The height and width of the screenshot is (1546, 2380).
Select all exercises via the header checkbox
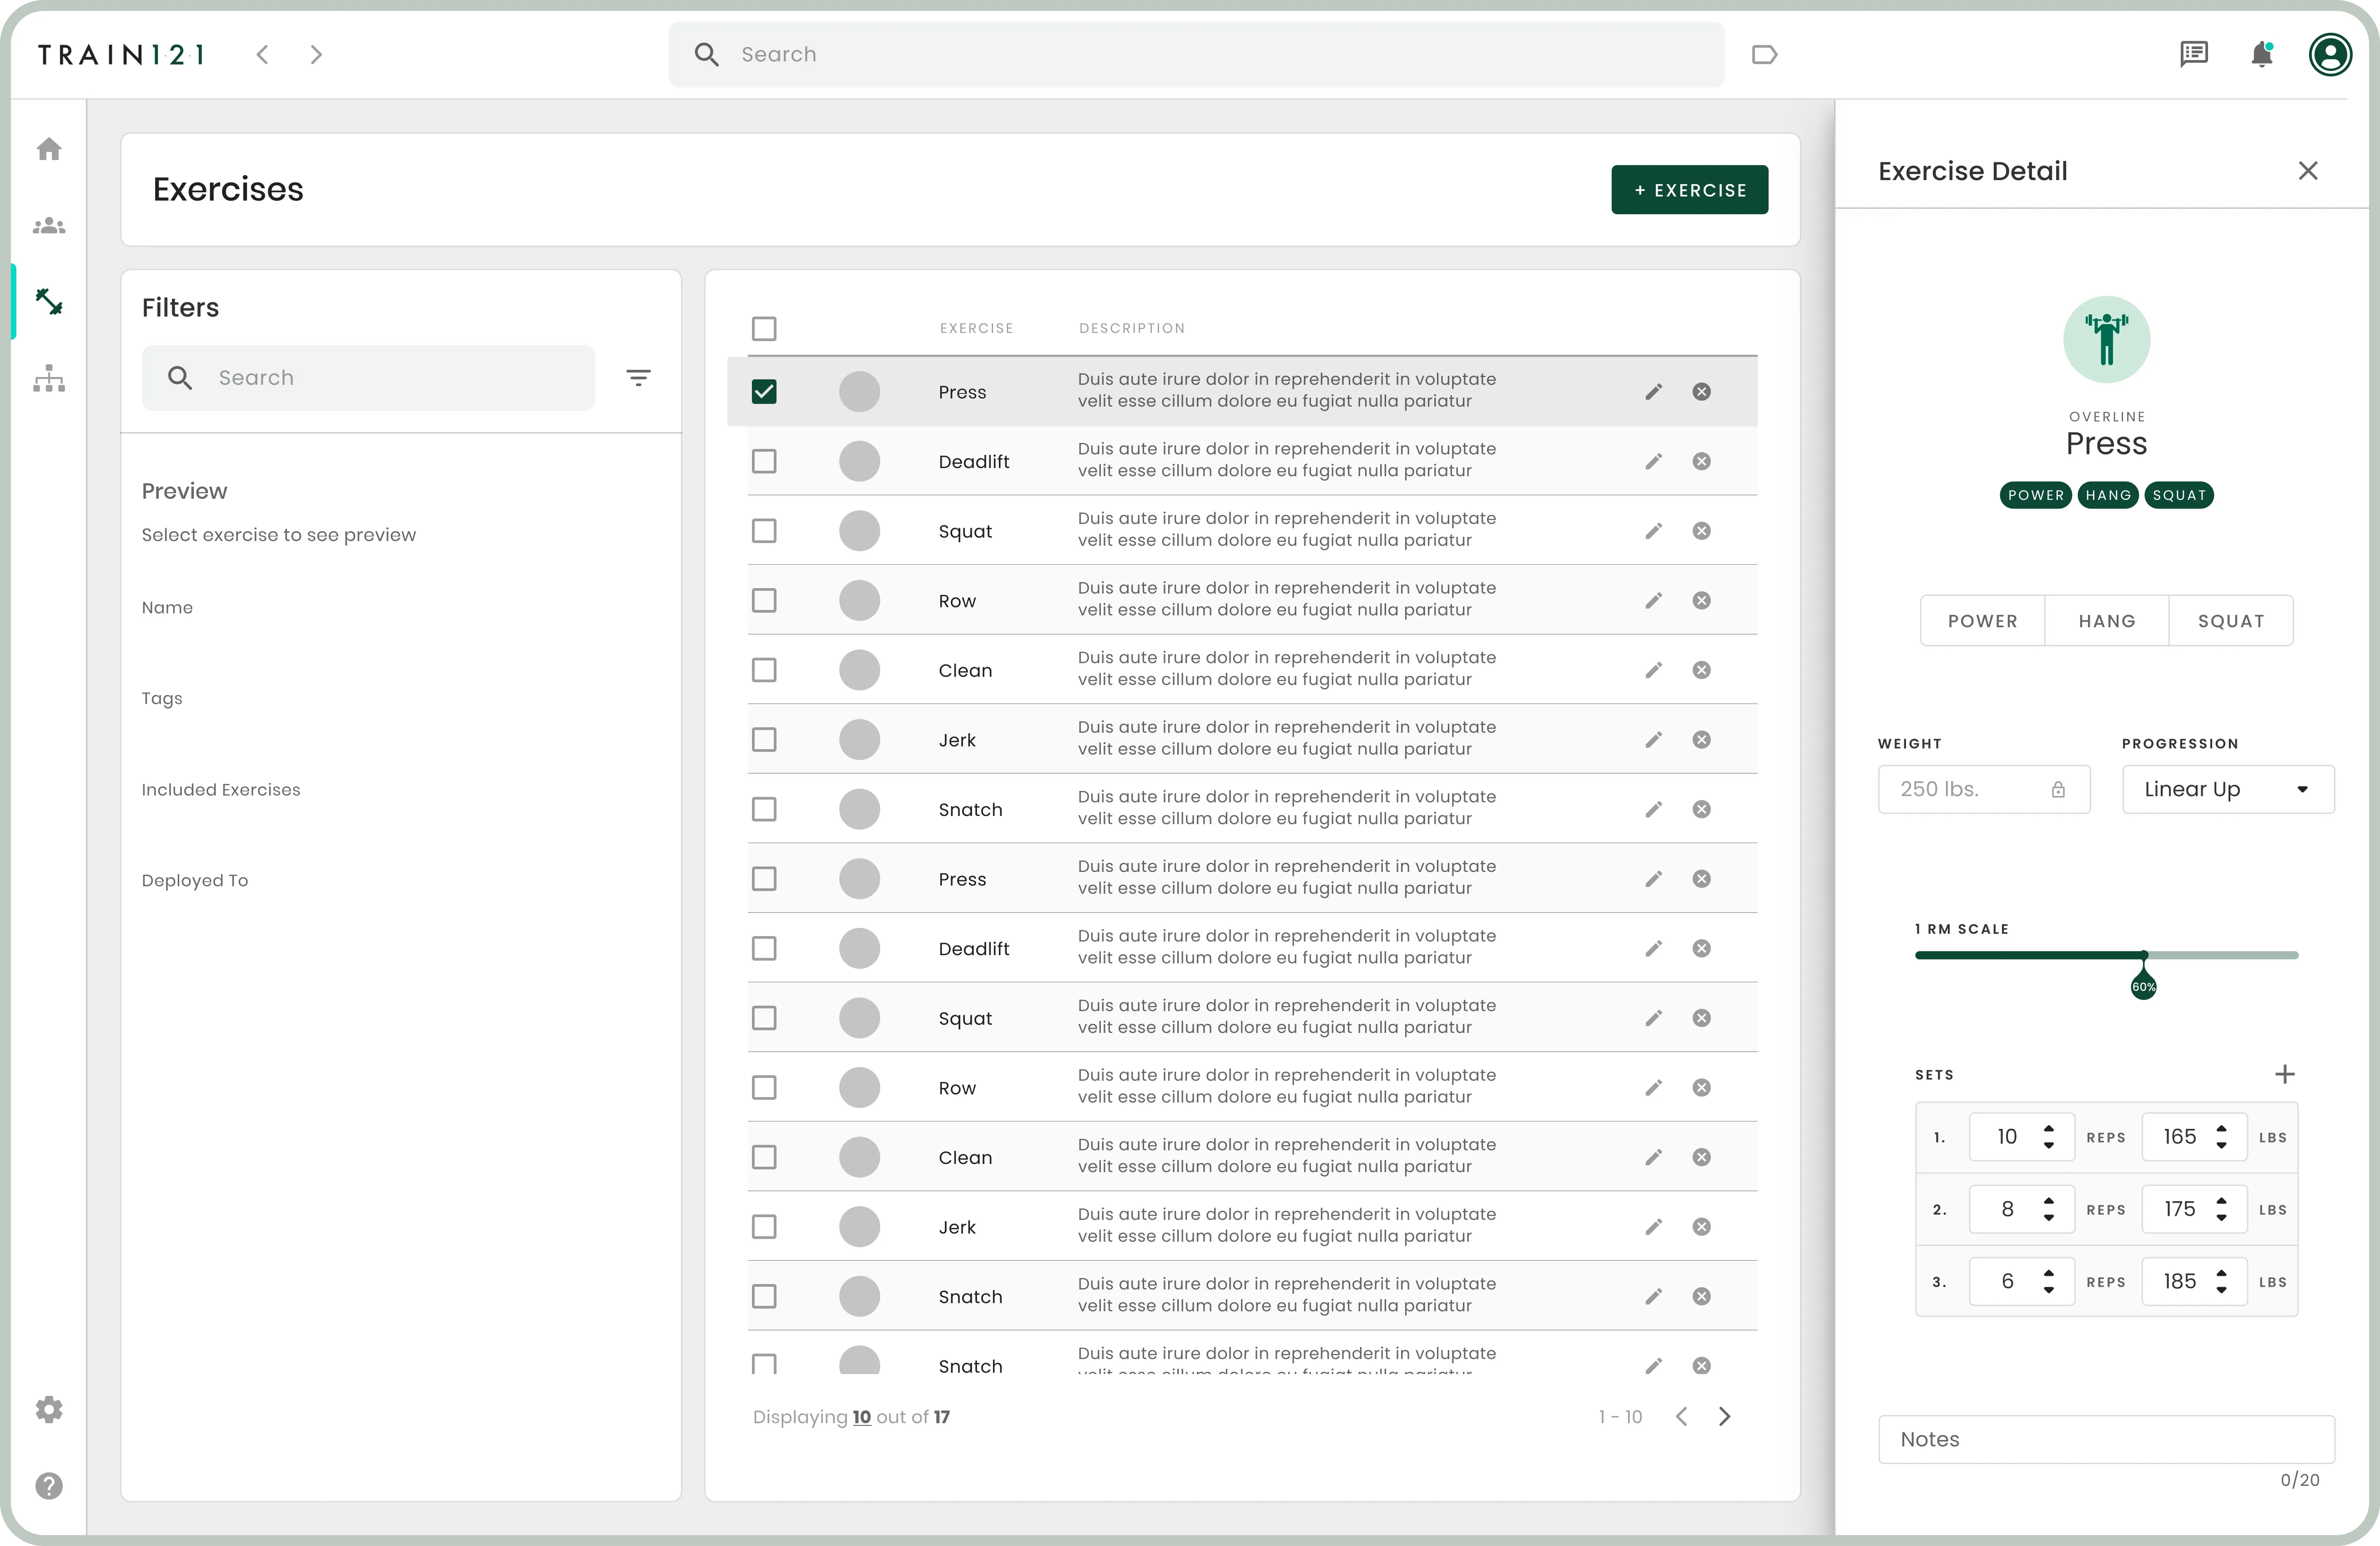[765, 328]
